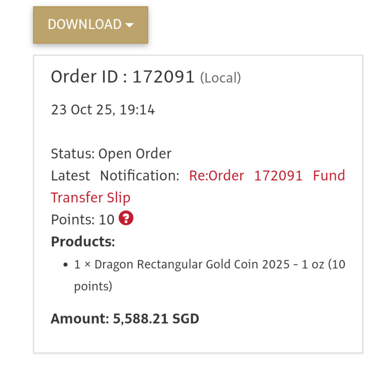Screen dimensions: 368x366
Task: Click the Open Order status value
Action: [x=135, y=154]
